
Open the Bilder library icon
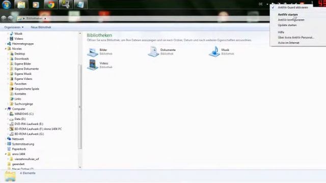93,52
